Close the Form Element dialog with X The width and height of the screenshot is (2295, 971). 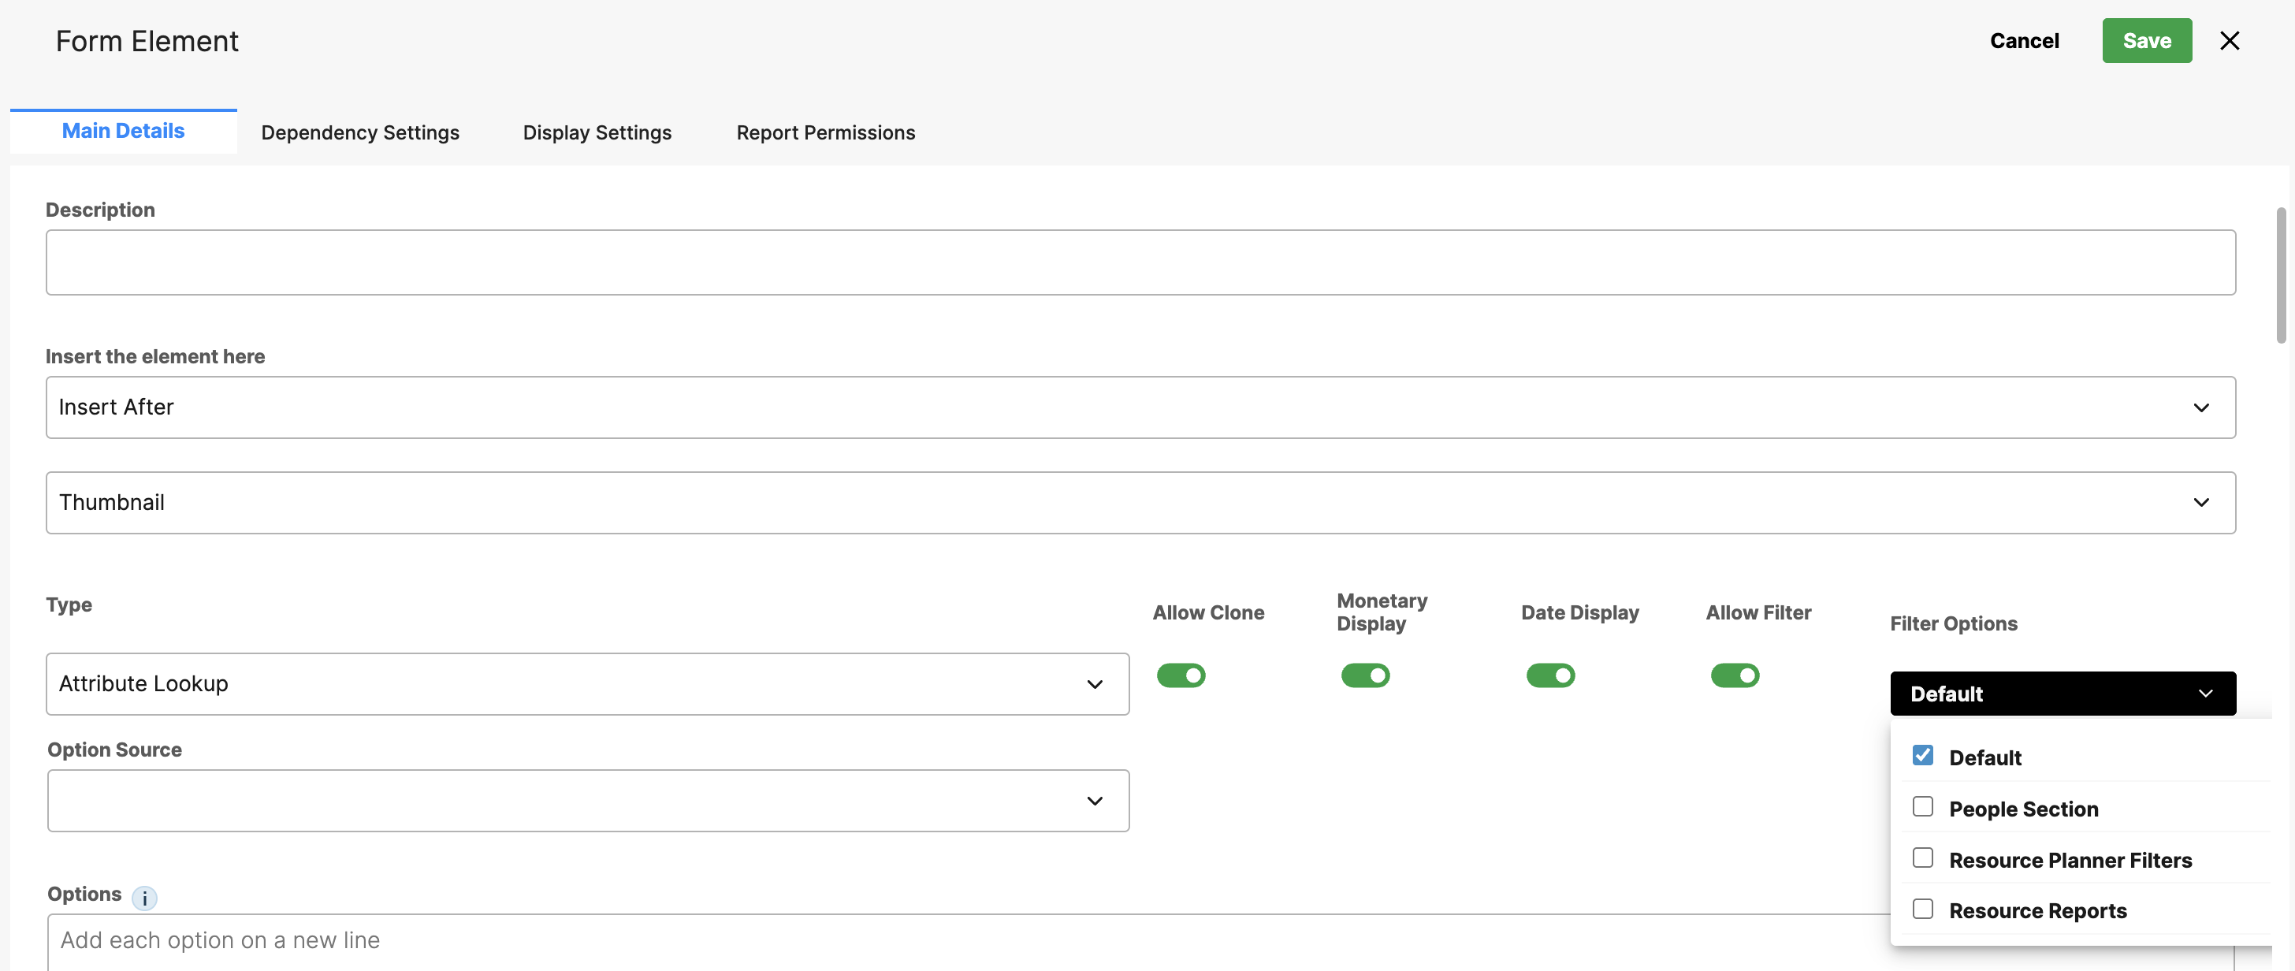pyautogui.click(x=2229, y=41)
